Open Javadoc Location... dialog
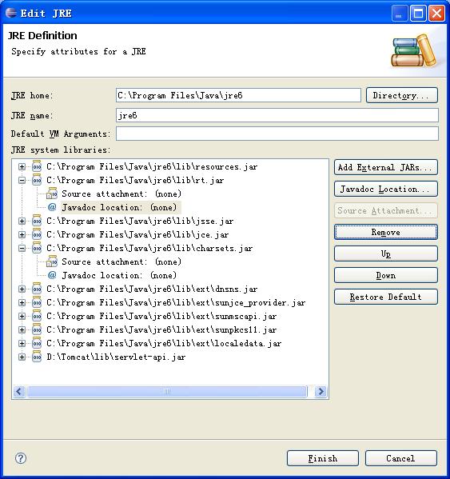Viewport: 450px width, 479px height. (x=385, y=189)
